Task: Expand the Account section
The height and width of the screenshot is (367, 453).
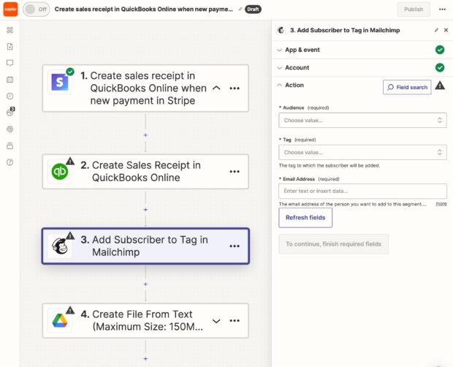Action: coord(362,67)
